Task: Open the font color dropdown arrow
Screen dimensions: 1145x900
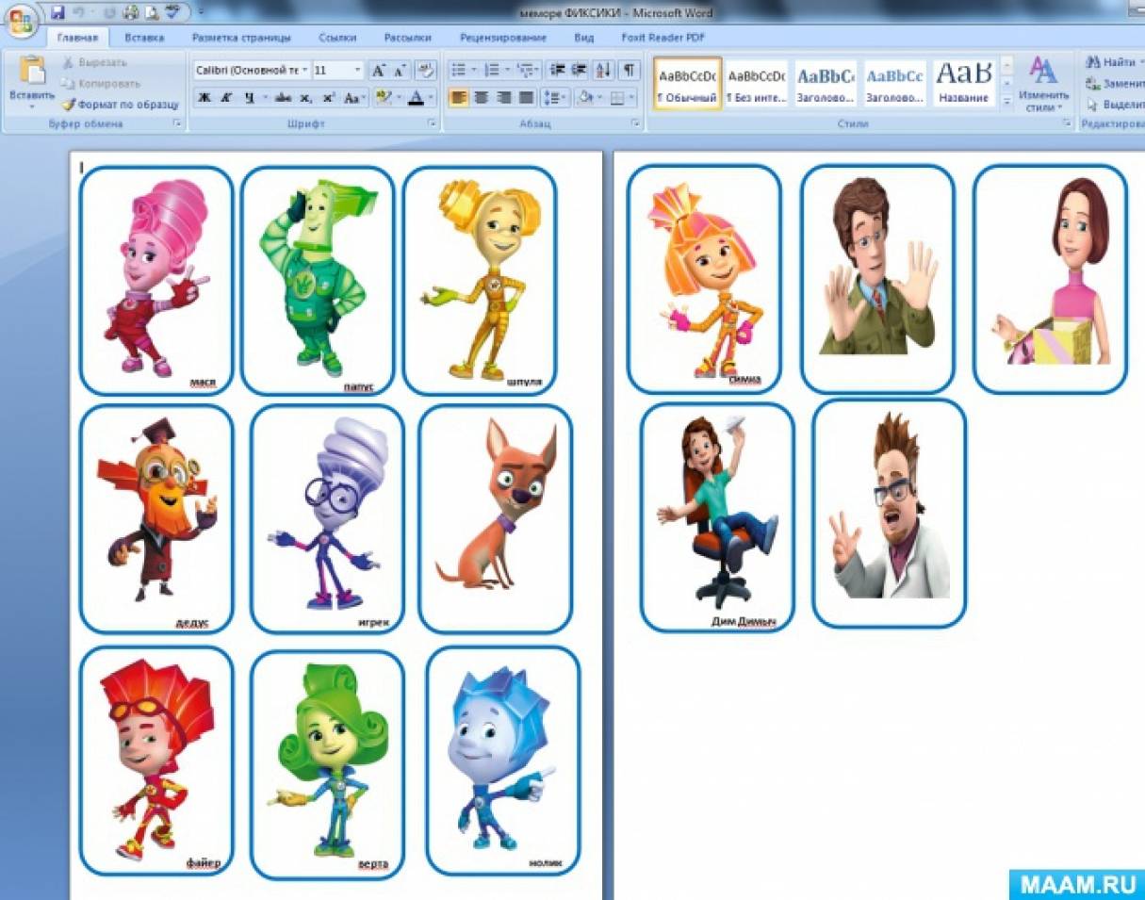Action: [x=431, y=97]
